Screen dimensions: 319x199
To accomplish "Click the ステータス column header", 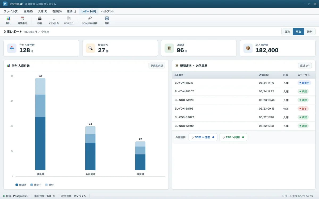I will (304, 75).
